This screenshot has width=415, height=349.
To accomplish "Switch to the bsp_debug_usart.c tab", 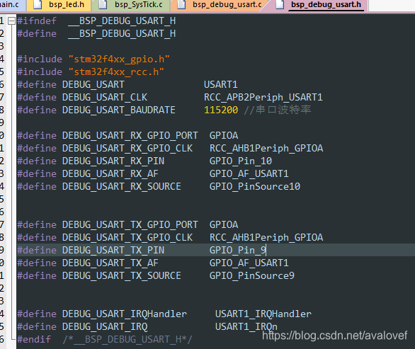I will tap(220, 5).
